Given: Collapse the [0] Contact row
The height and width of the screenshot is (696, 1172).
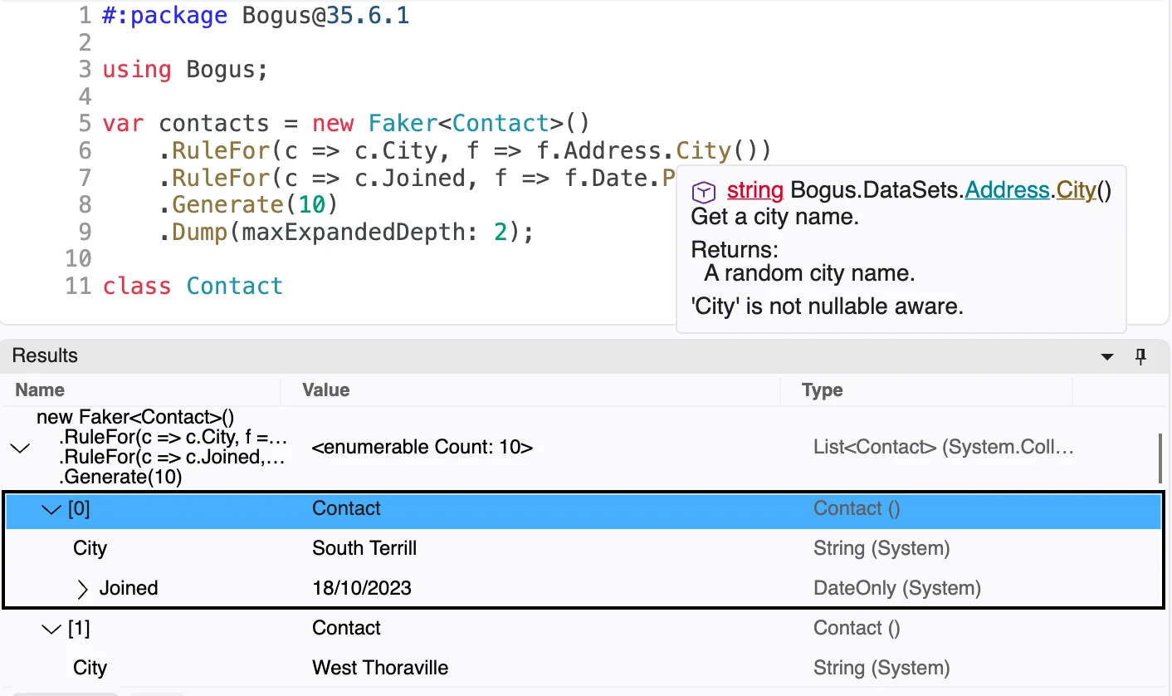Looking at the screenshot, I should [x=51, y=509].
